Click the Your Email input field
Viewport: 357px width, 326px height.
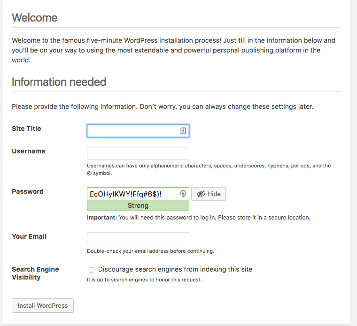click(138, 239)
